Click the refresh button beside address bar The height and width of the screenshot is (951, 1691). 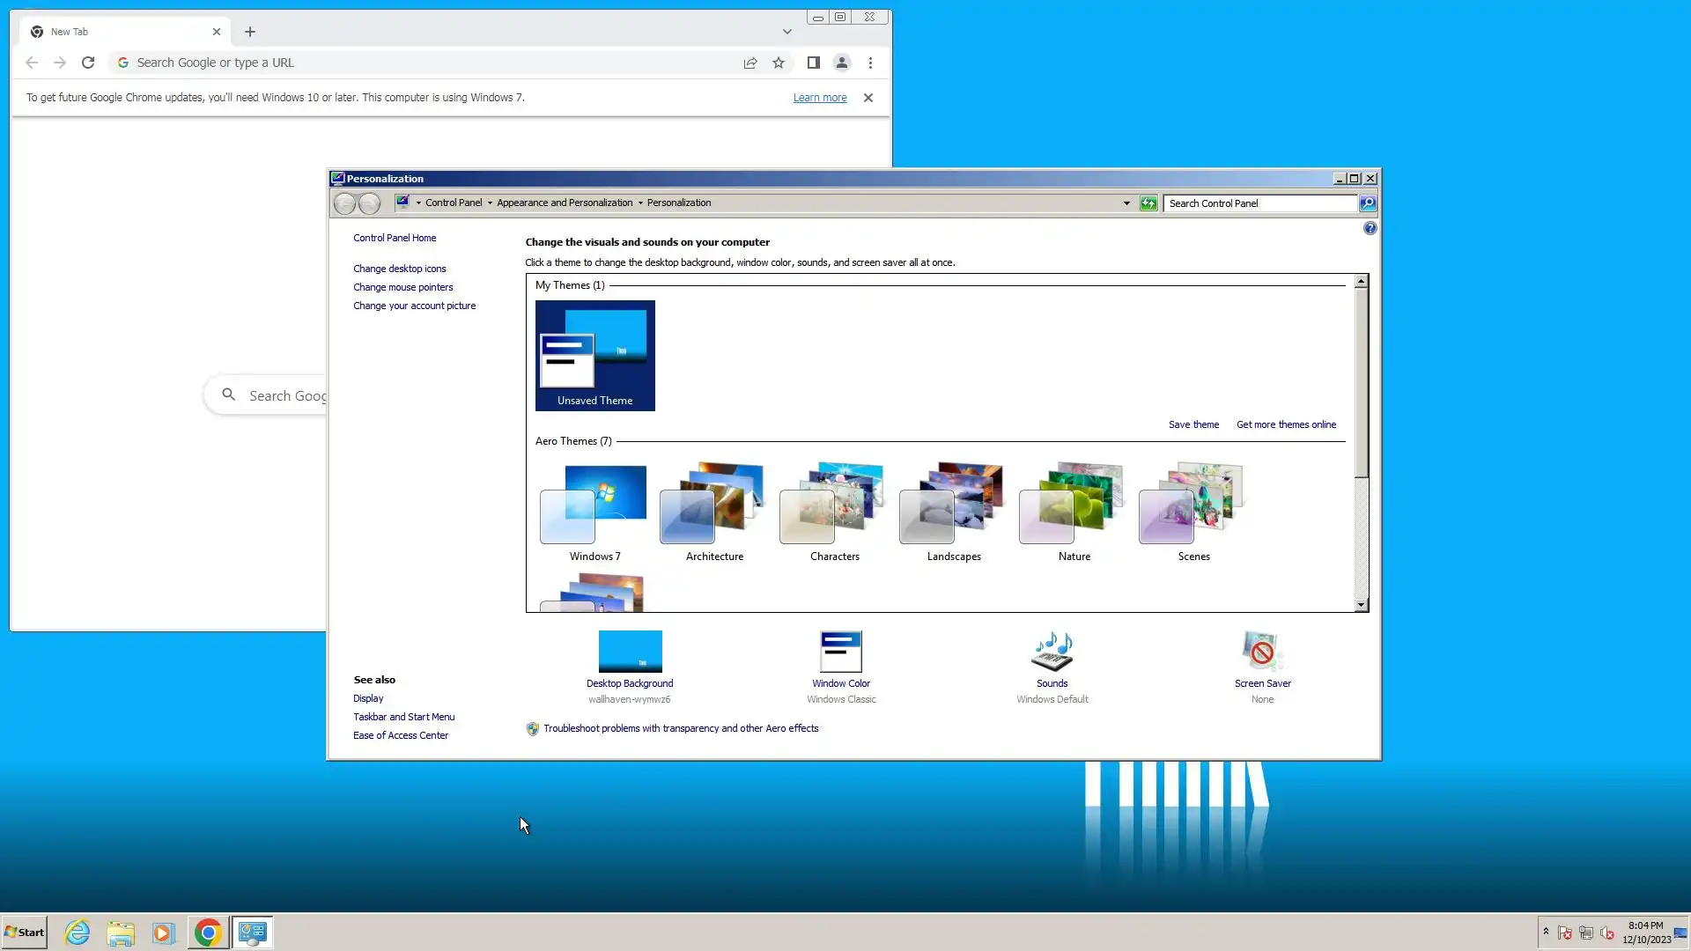[1148, 203]
